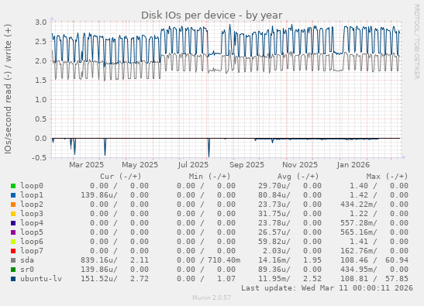Click the sda device name
Viewport: 424px width, 306px height.
pyautogui.click(x=27, y=260)
